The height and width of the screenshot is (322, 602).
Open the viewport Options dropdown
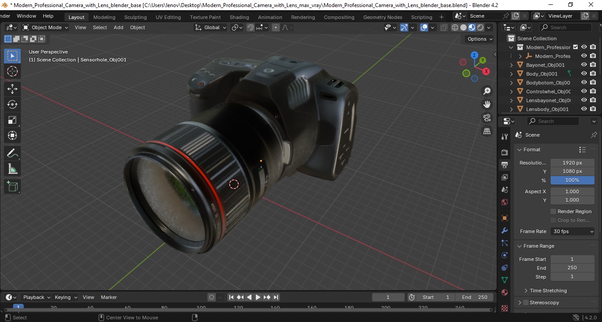(480, 39)
